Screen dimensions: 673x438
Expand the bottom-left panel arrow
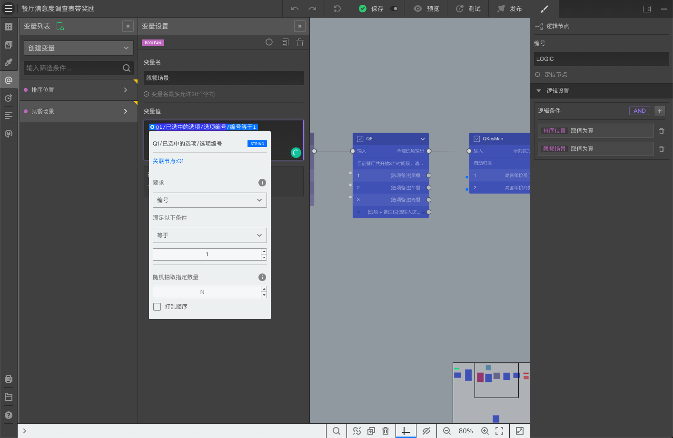point(25,431)
